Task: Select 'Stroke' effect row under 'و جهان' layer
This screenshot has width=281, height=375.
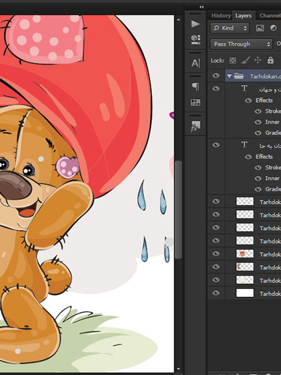Action: click(x=273, y=111)
